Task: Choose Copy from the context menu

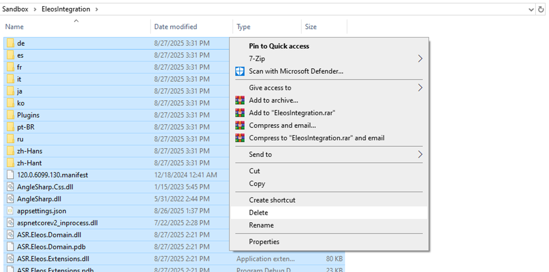Action: point(257,183)
